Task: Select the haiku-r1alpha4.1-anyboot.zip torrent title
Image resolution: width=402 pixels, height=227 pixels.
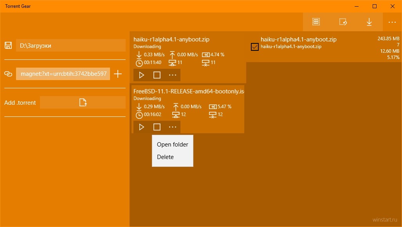Action: 171,39
